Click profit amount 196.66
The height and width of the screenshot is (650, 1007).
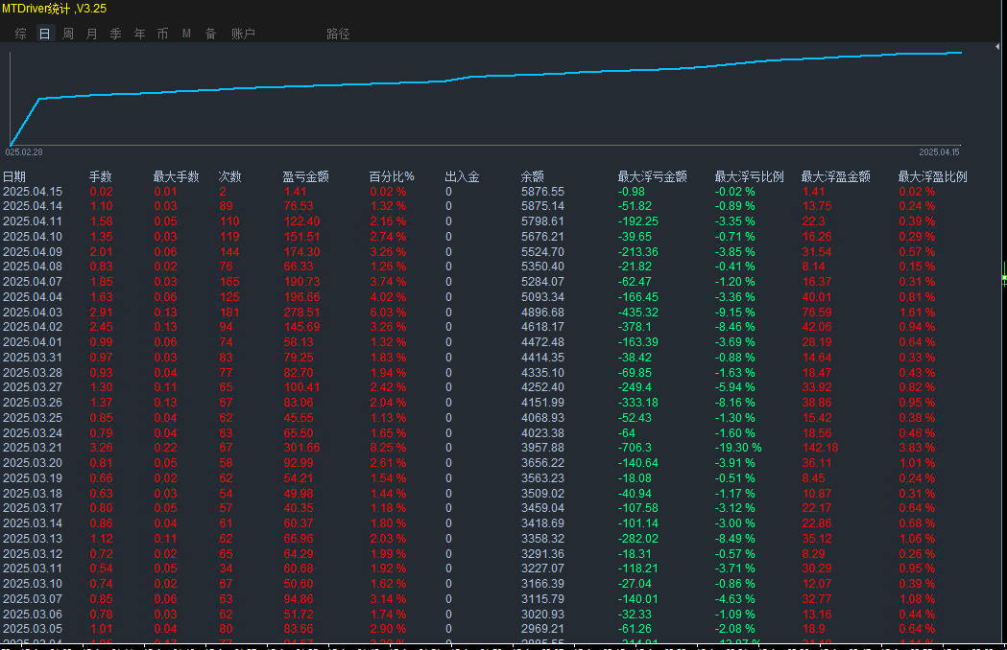tap(301, 296)
